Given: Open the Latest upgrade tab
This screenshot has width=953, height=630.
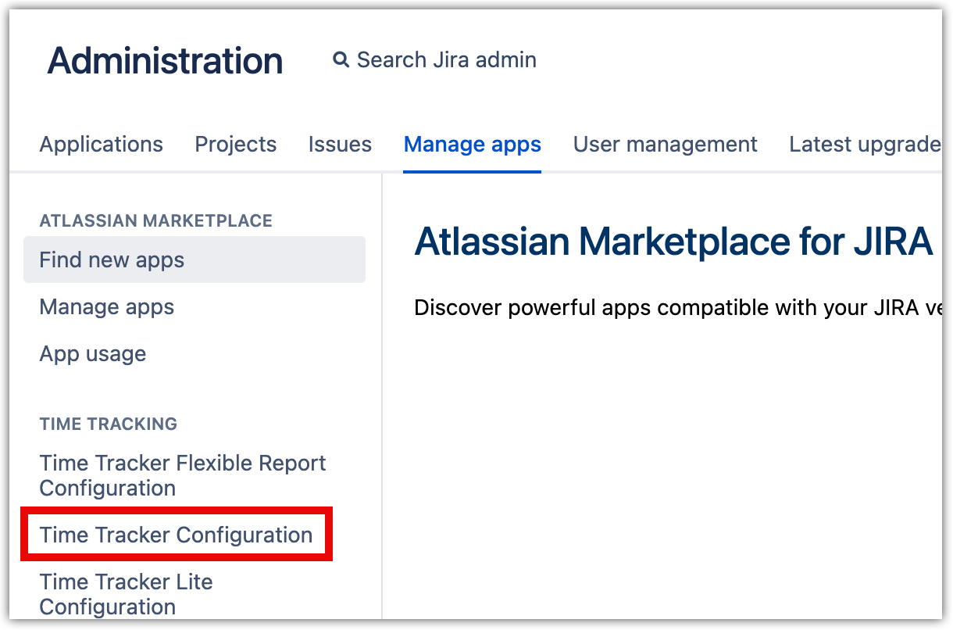Looking at the screenshot, I should [864, 145].
